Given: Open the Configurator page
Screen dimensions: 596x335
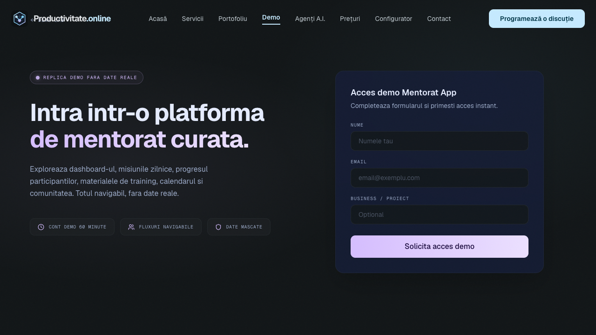Looking at the screenshot, I should [393, 19].
